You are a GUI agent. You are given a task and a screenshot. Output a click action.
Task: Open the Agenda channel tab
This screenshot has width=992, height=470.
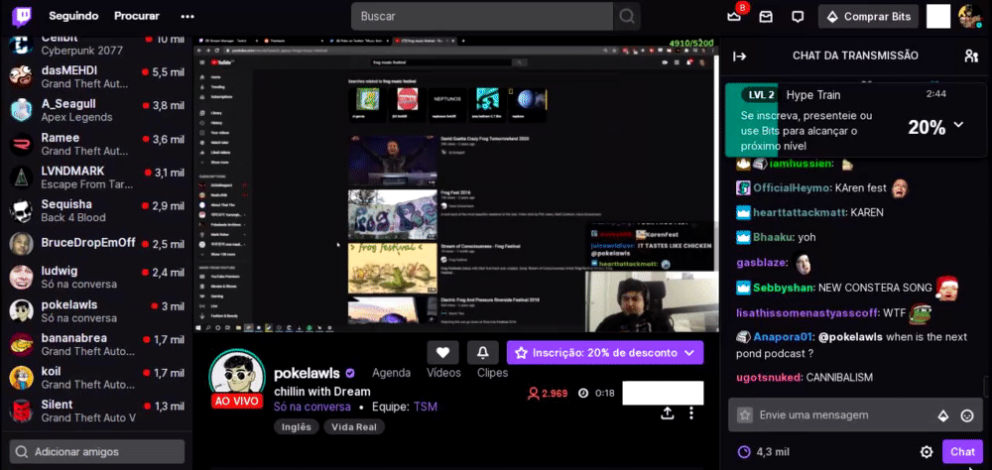pos(391,373)
